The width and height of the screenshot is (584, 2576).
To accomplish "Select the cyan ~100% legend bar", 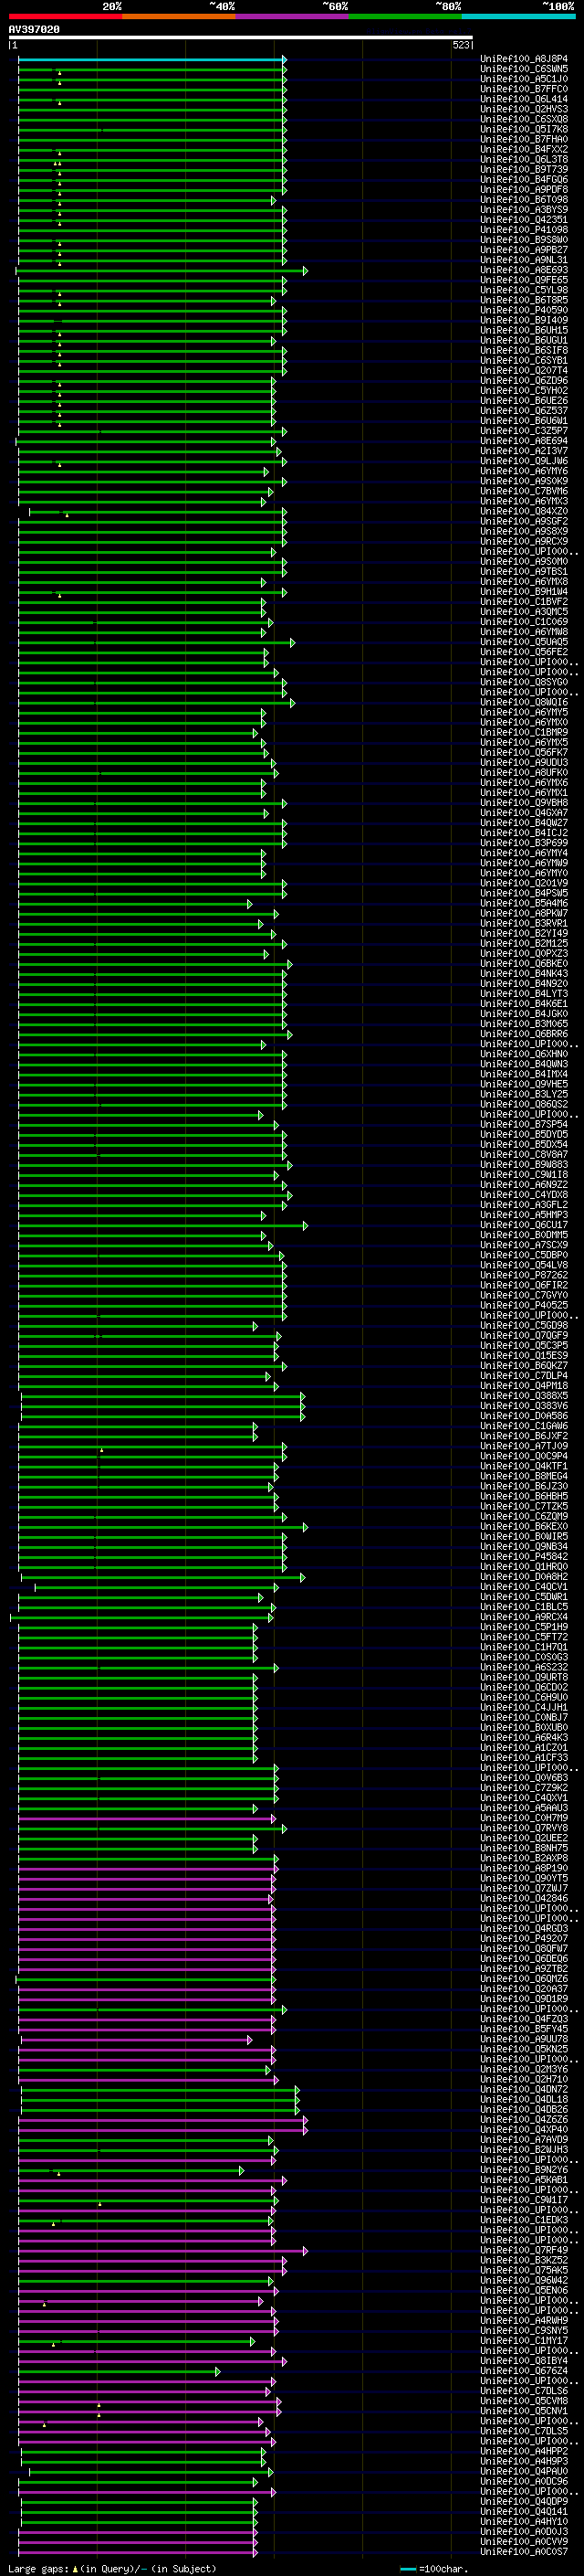I will click(519, 16).
